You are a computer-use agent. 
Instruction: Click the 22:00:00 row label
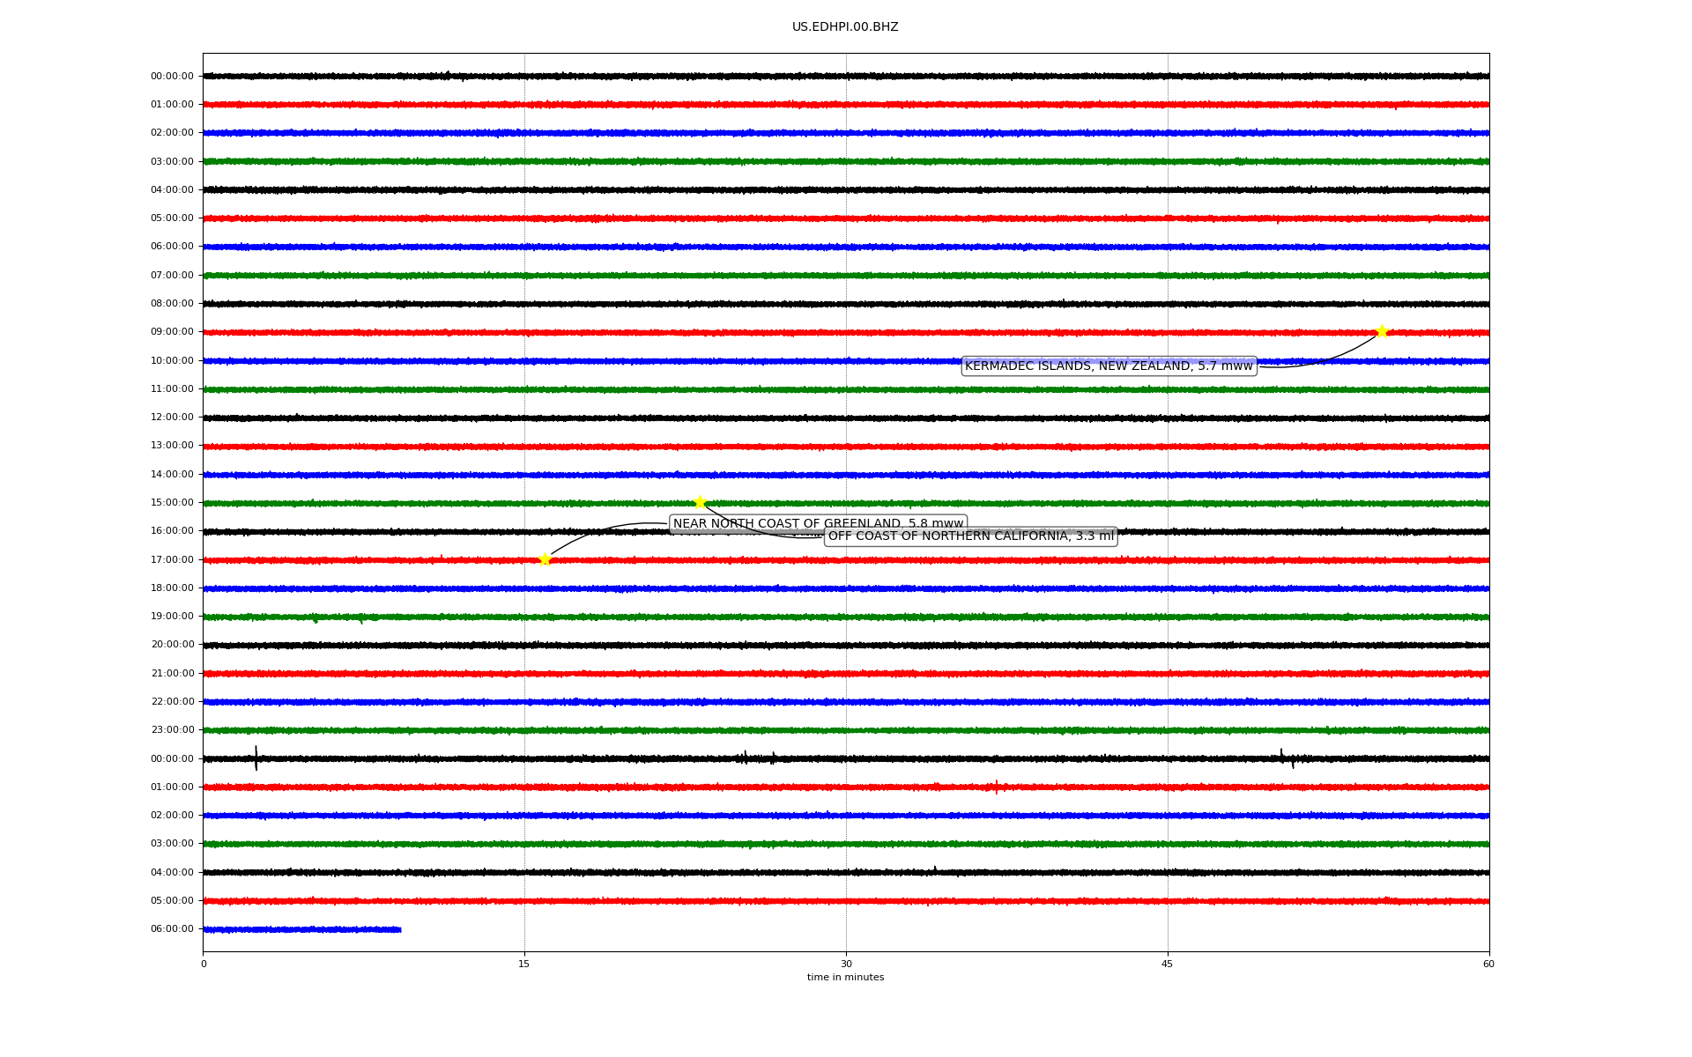click(172, 701)
